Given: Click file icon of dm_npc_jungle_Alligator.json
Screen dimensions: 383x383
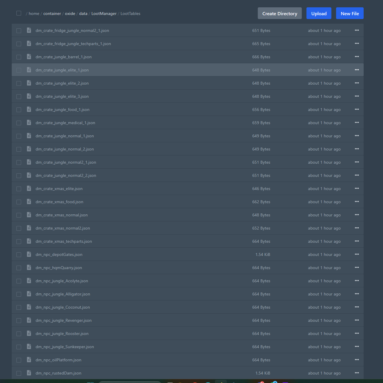Looking at the screenshot, I should click(29, 294).
